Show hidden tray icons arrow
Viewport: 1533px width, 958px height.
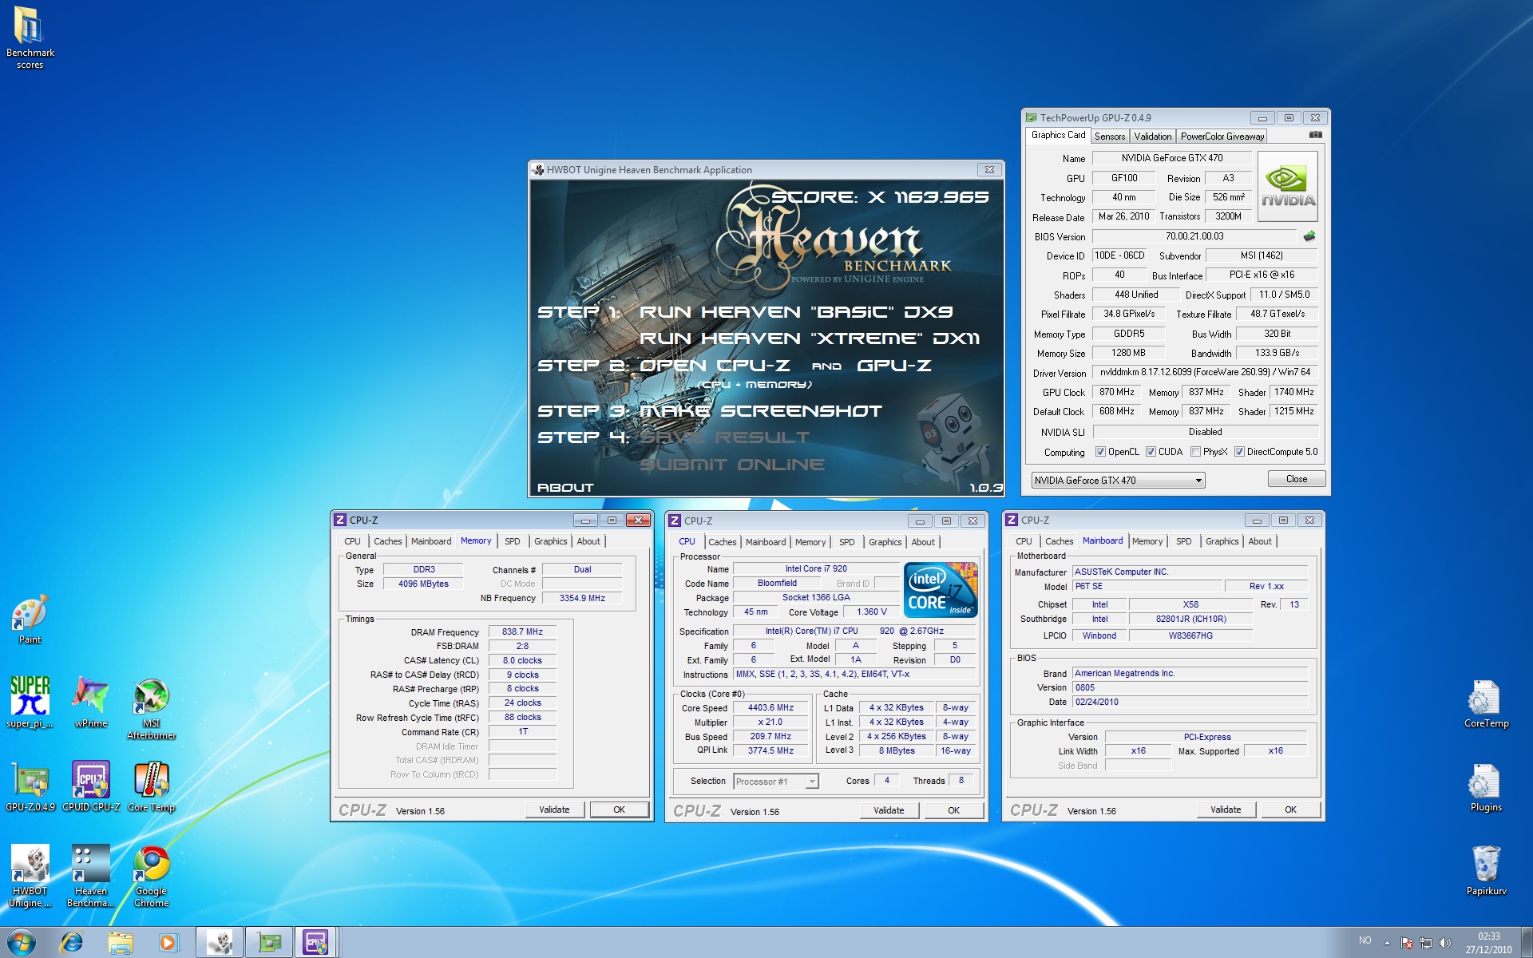pyautogui.click(x=1387, y=943)
